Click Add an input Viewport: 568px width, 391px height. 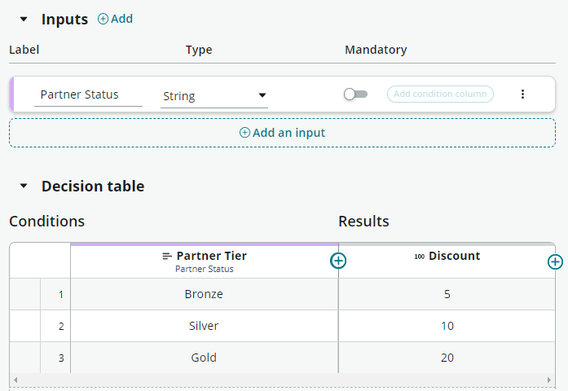[x=282, y=133]
